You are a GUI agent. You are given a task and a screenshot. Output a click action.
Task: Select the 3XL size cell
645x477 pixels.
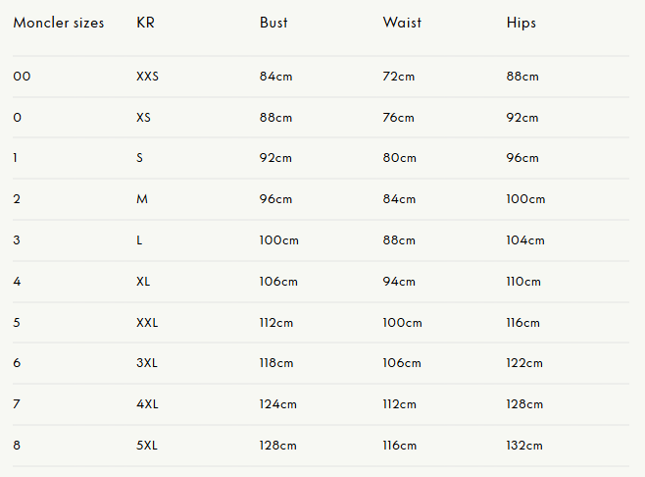point(146,363)
